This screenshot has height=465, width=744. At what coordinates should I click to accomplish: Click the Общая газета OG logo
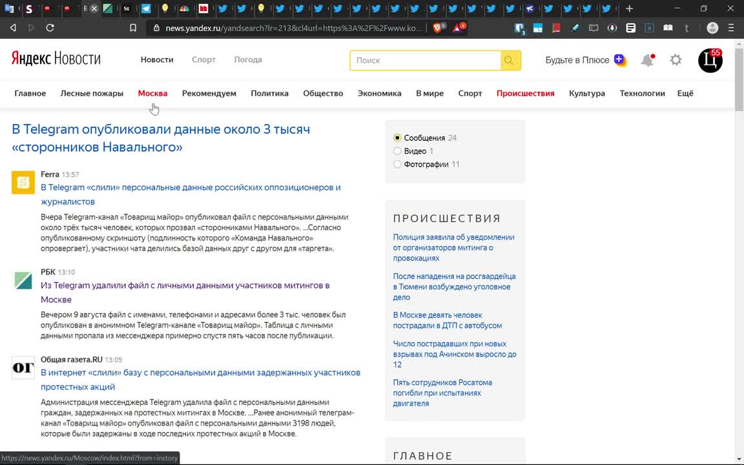[23, 367]
